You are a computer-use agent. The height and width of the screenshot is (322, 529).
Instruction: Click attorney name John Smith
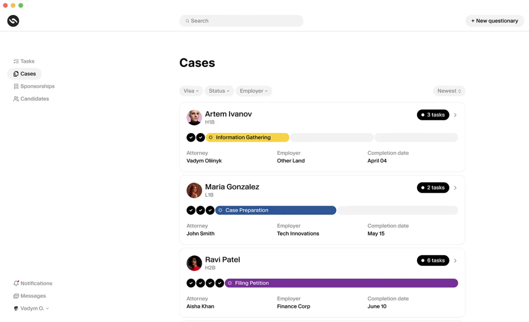(x=201, y=234)
